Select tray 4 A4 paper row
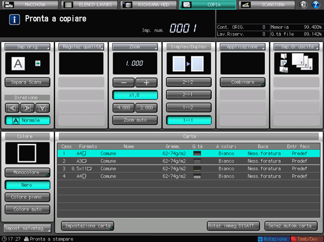This screenshot has width=324, height=242. click(x=189, y=176)
